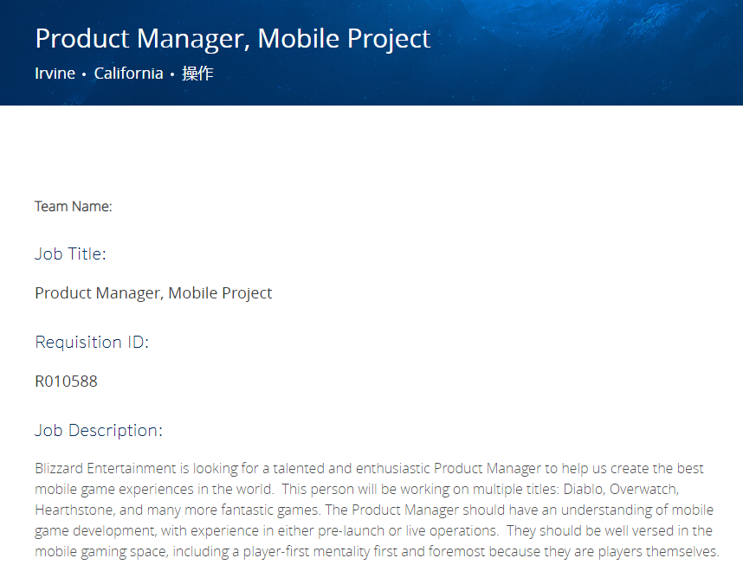Click the Chinese characters category label
The width and height of the screenshot is (743, 571).
(x=197, y=74)
